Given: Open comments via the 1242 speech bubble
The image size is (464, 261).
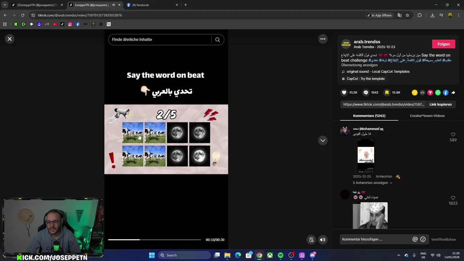Looking at the screenshot, I should coord(366,92).
